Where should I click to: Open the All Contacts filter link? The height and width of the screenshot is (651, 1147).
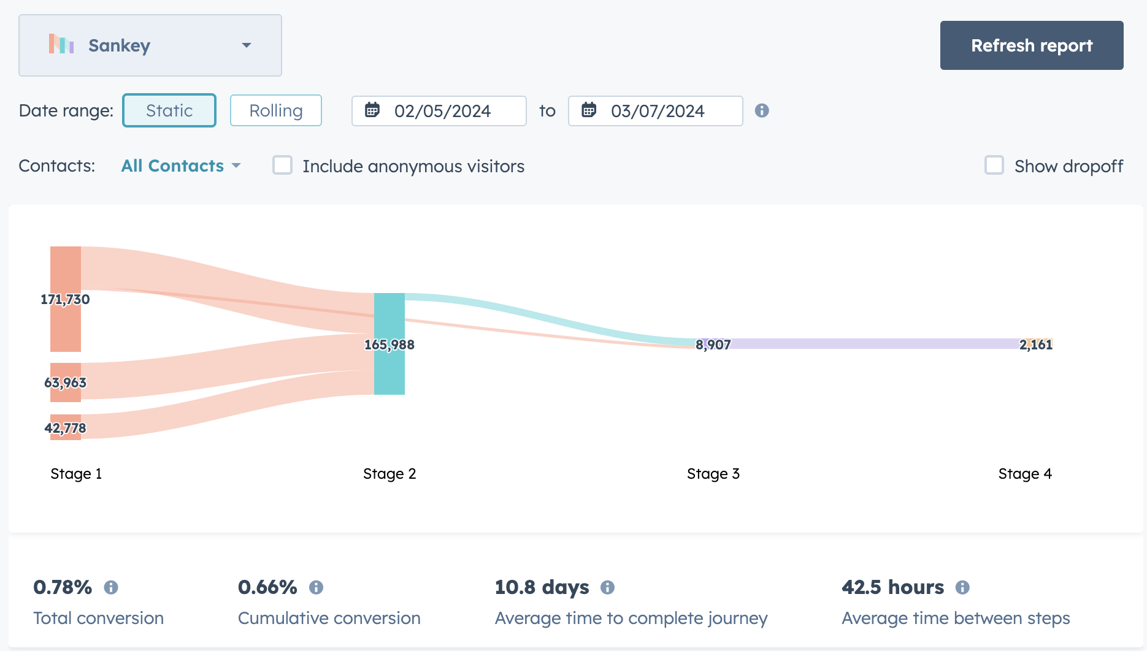172,166
